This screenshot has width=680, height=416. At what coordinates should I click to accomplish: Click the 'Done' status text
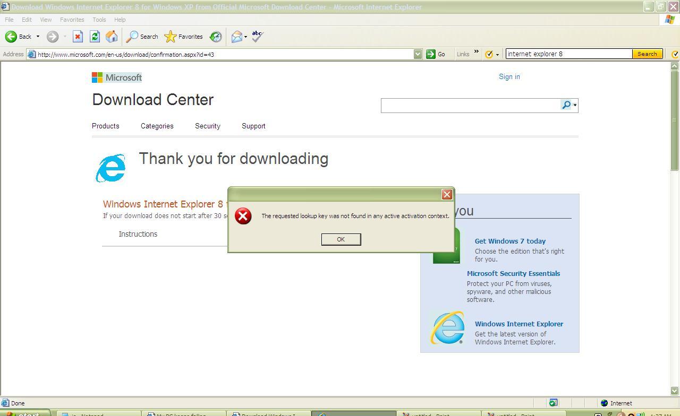18,403
